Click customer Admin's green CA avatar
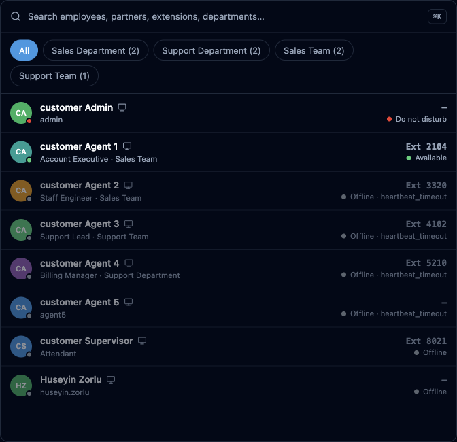This screenshot has height=442, width=457. click(x=21, y=113)
